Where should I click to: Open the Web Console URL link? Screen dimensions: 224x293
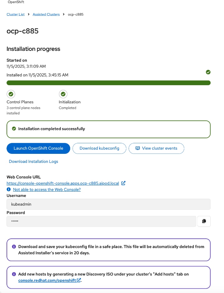[62, 183]
